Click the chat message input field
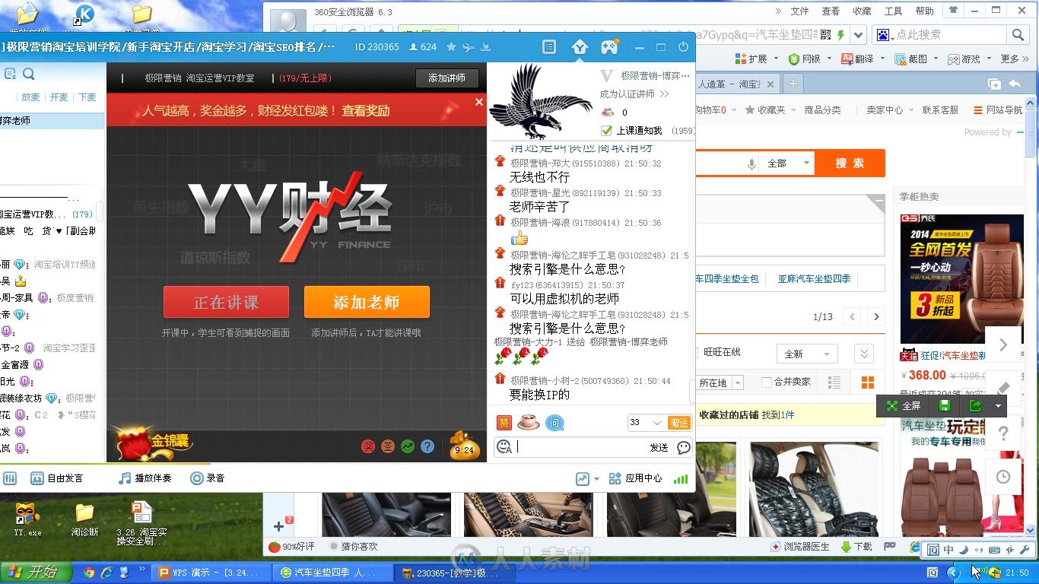 (x=582, y=447)
